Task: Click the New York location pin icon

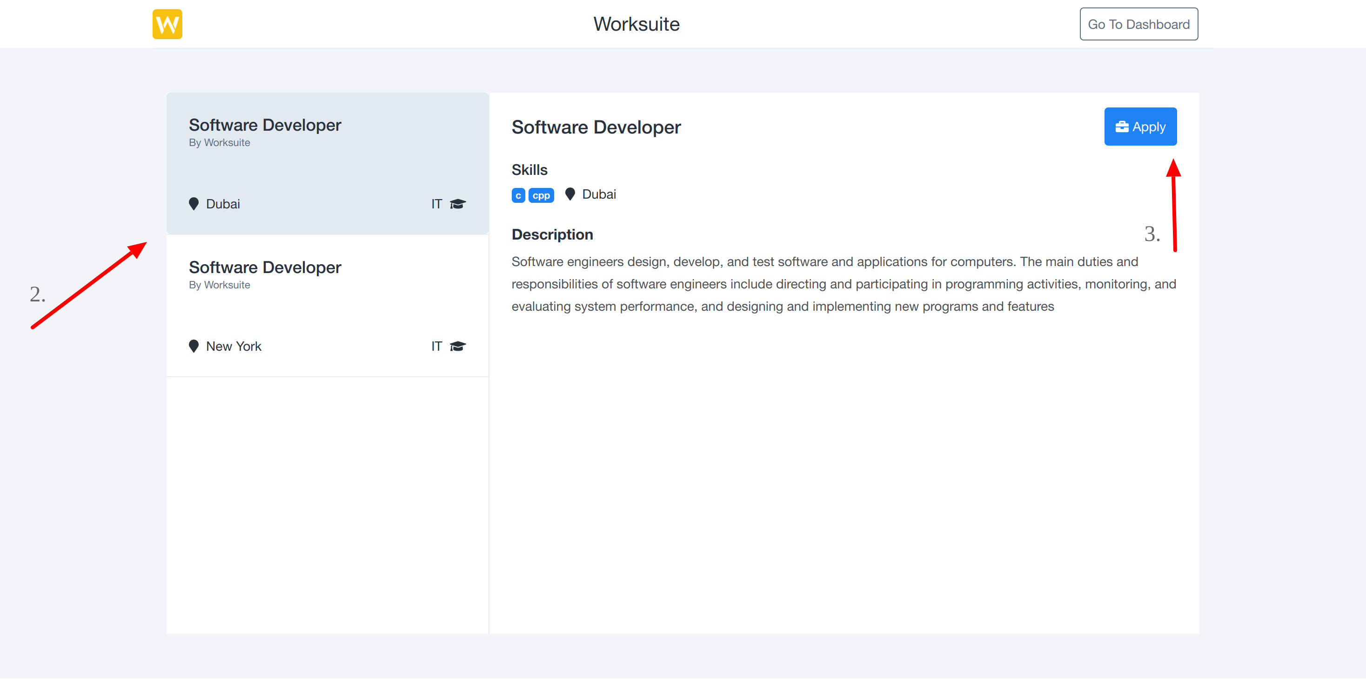Action: (x=194, y=346)
